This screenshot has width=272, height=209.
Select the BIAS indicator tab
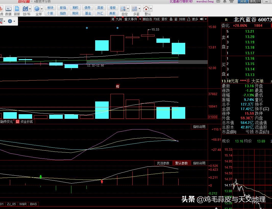(33, 204)
